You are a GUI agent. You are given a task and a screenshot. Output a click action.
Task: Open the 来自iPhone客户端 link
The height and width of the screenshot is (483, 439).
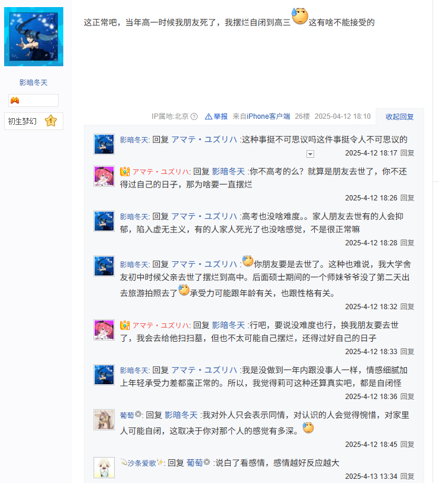pos(262,116)
